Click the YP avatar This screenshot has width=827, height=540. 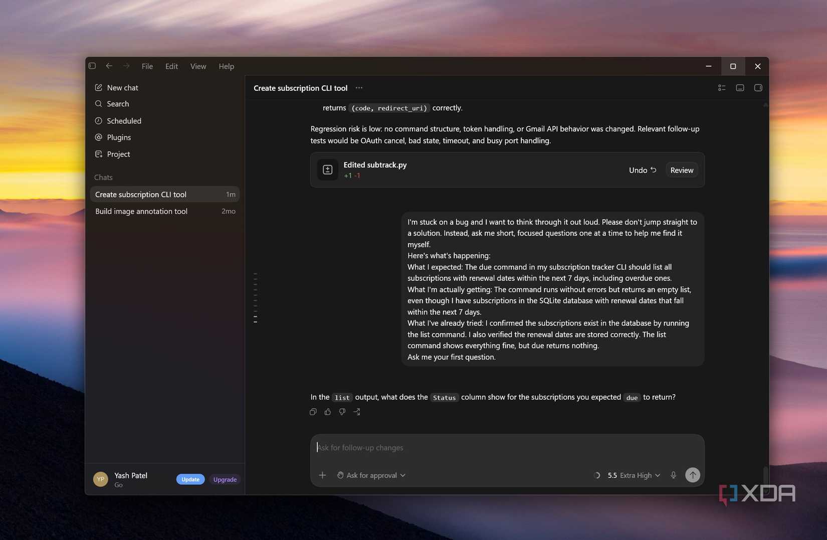coord(101,479)
